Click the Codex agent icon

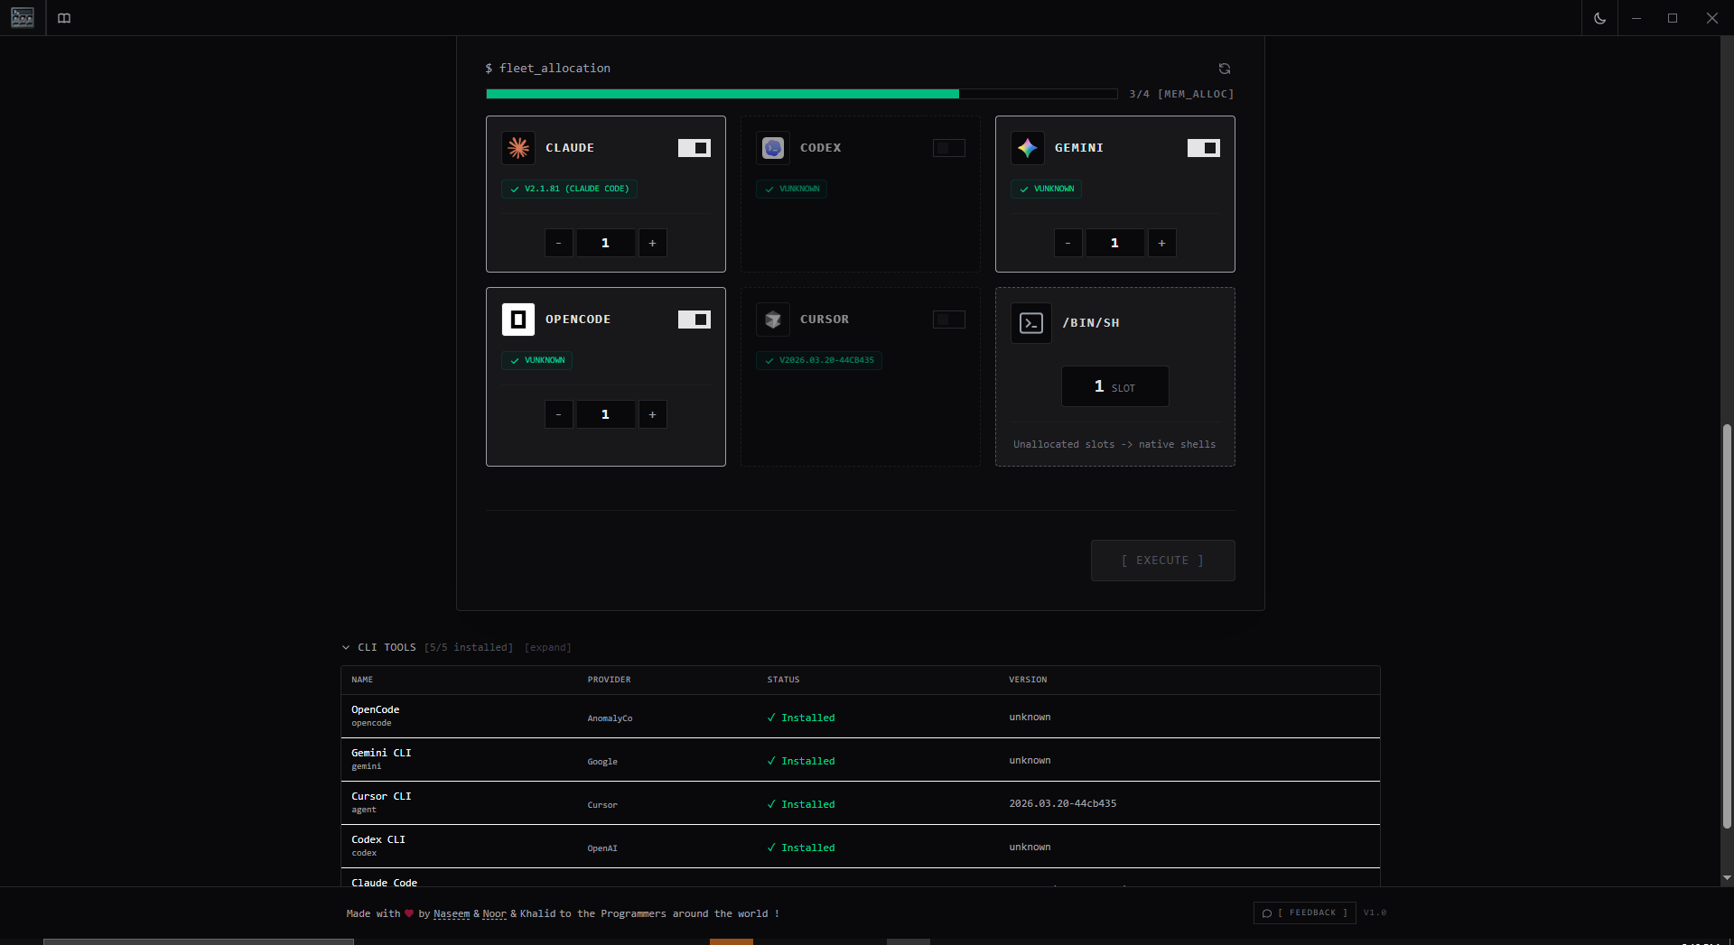[x=773, y=148]
